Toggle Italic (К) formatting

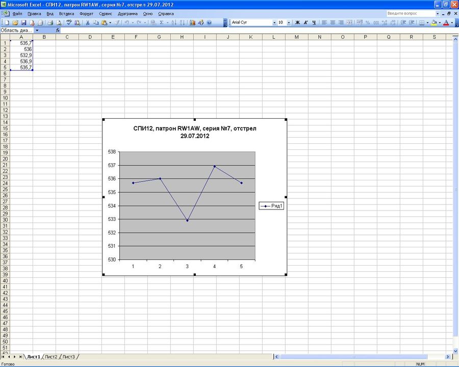[306, 23]
